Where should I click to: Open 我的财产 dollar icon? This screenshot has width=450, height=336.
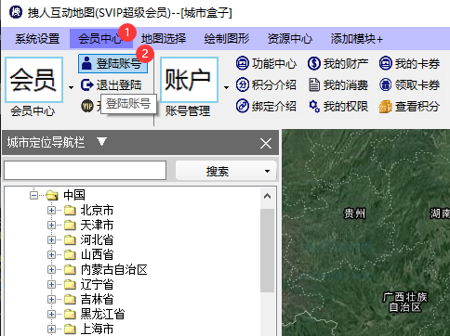[x=313, y=63]
